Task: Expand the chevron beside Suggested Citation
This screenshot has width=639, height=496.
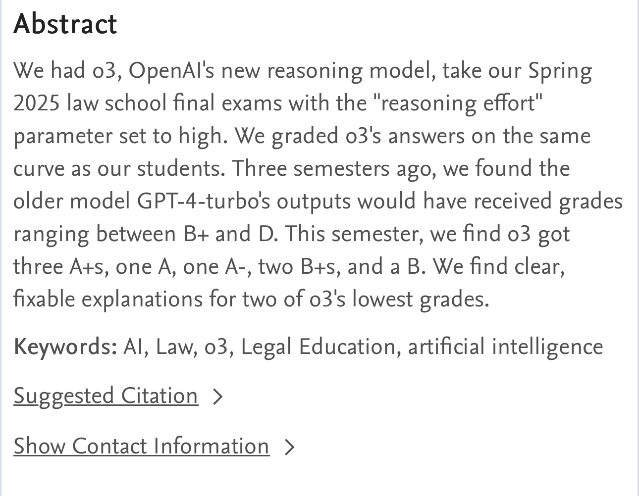Action: tap(217, 397)
